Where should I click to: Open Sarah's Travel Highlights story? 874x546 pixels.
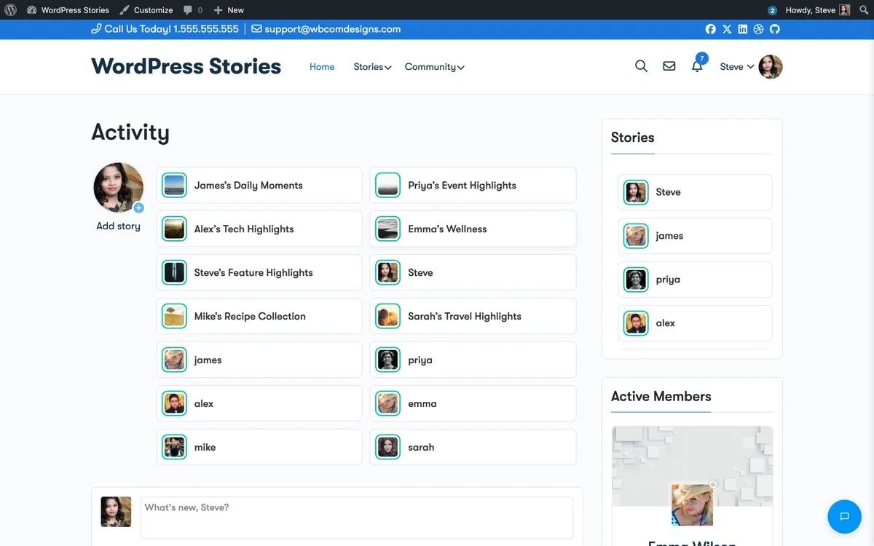coord(473,317)
